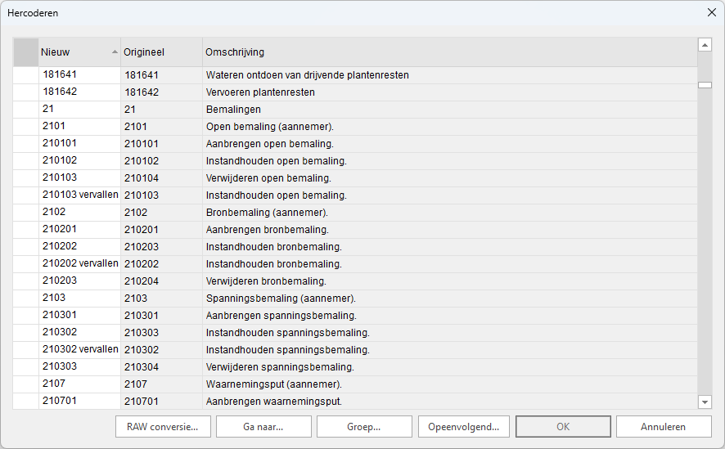
Task: Click the Opeenvolgend... button
Action: click(464, 427)
